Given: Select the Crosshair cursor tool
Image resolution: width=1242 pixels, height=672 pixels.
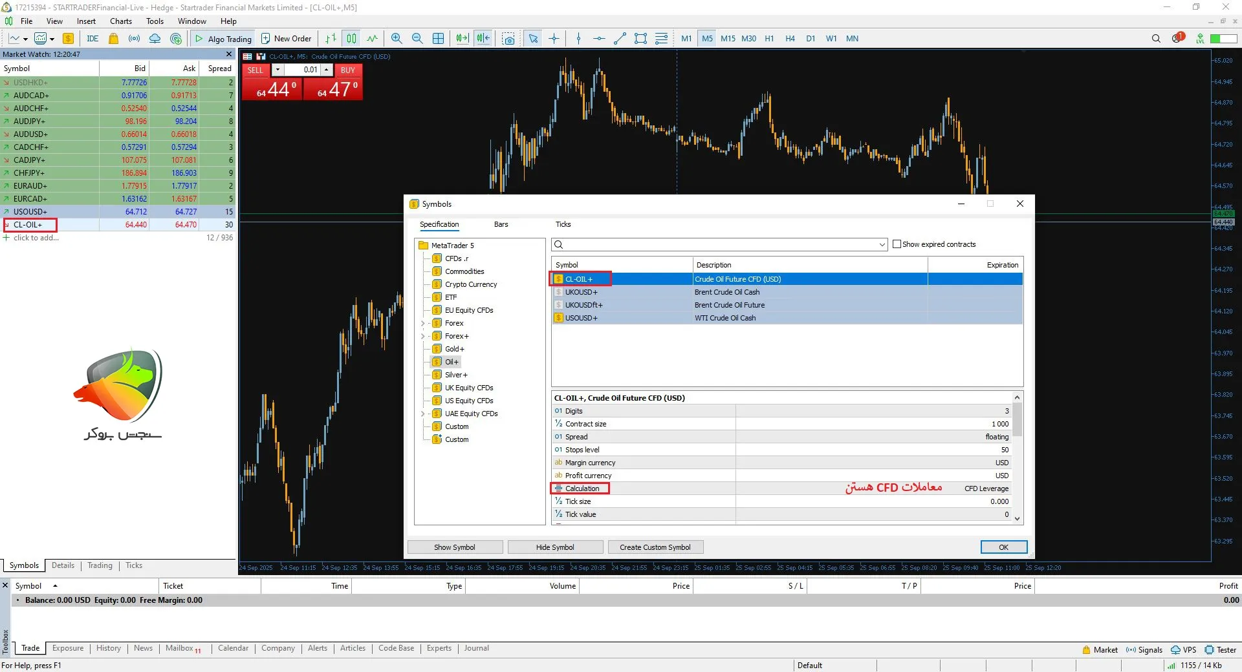Looking at the screenshot, I should click(x=554, y=39).
